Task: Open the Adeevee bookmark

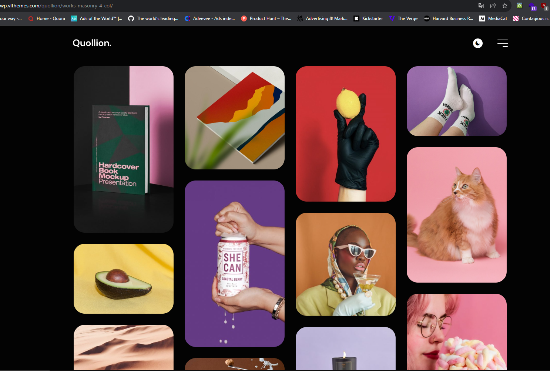Action: 210,18
